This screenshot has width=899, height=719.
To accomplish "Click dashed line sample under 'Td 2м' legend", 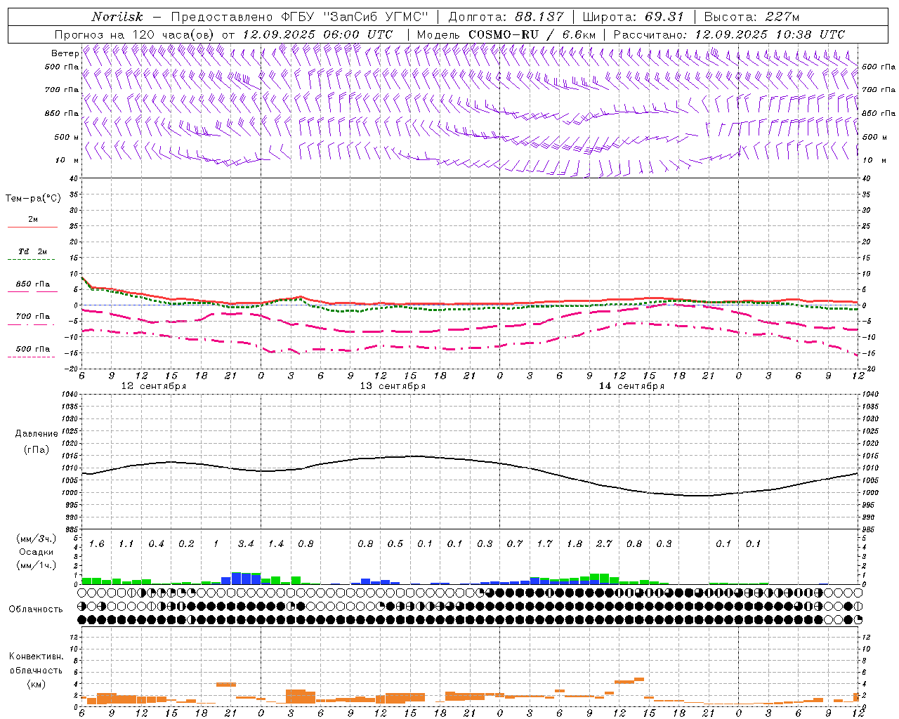I will [x=31, y=260].
